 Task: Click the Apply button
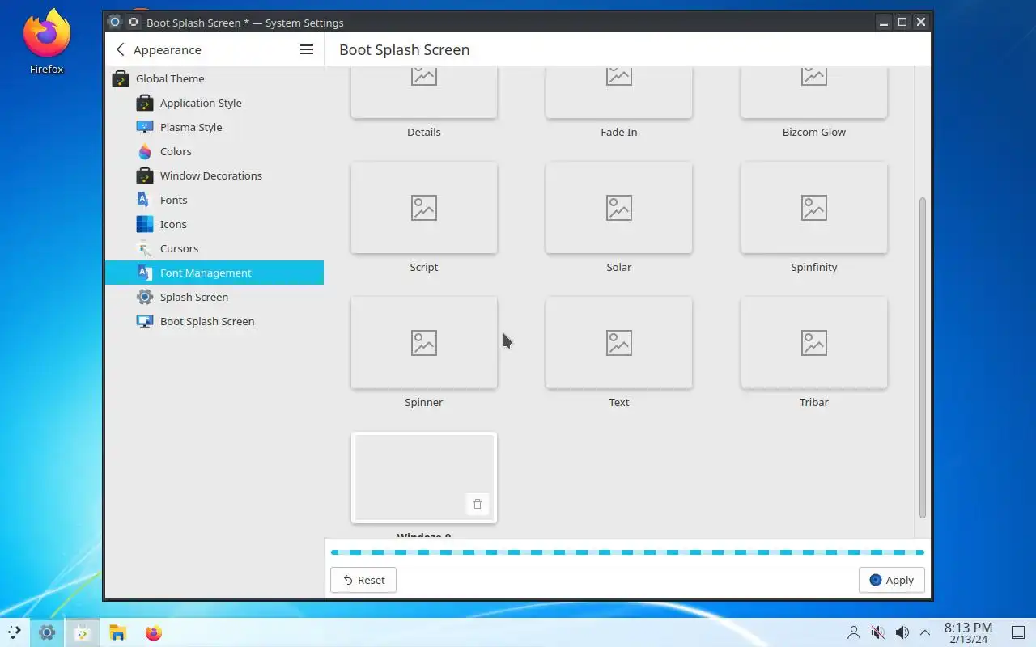[892, 580]
